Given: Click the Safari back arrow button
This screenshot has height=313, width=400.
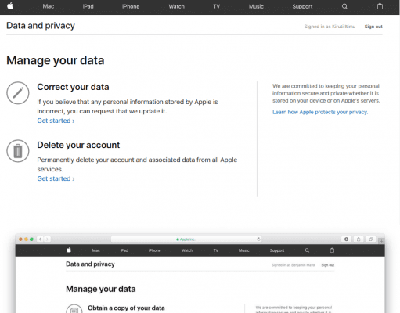Looking at the screenshot, I should click(40, 239).
